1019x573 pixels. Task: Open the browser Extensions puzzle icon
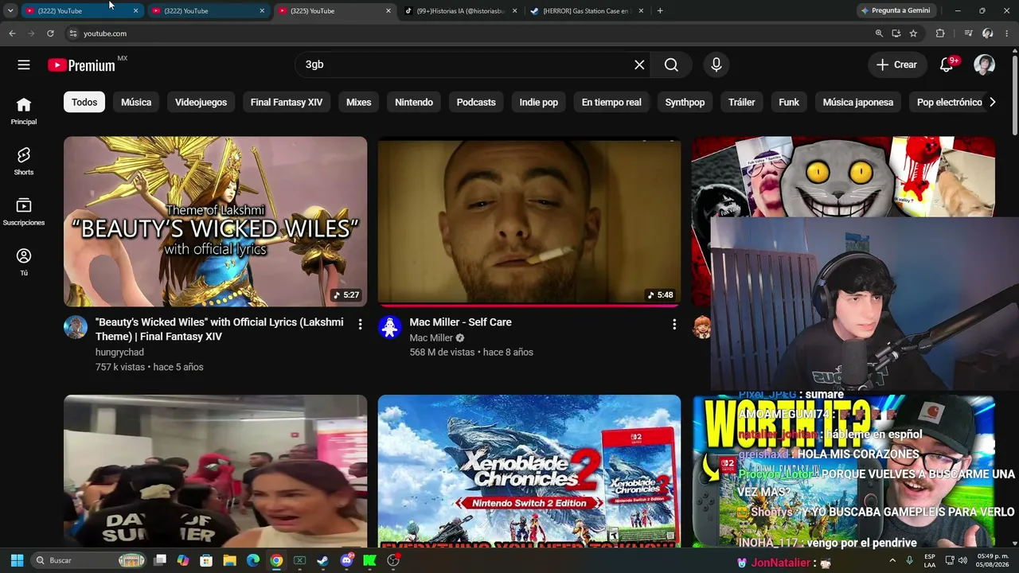pos(940,33)
